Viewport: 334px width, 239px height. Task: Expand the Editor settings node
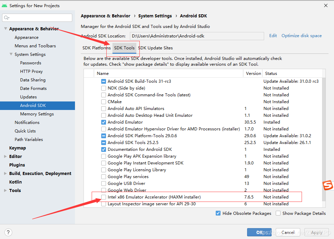tap(5, 156)
